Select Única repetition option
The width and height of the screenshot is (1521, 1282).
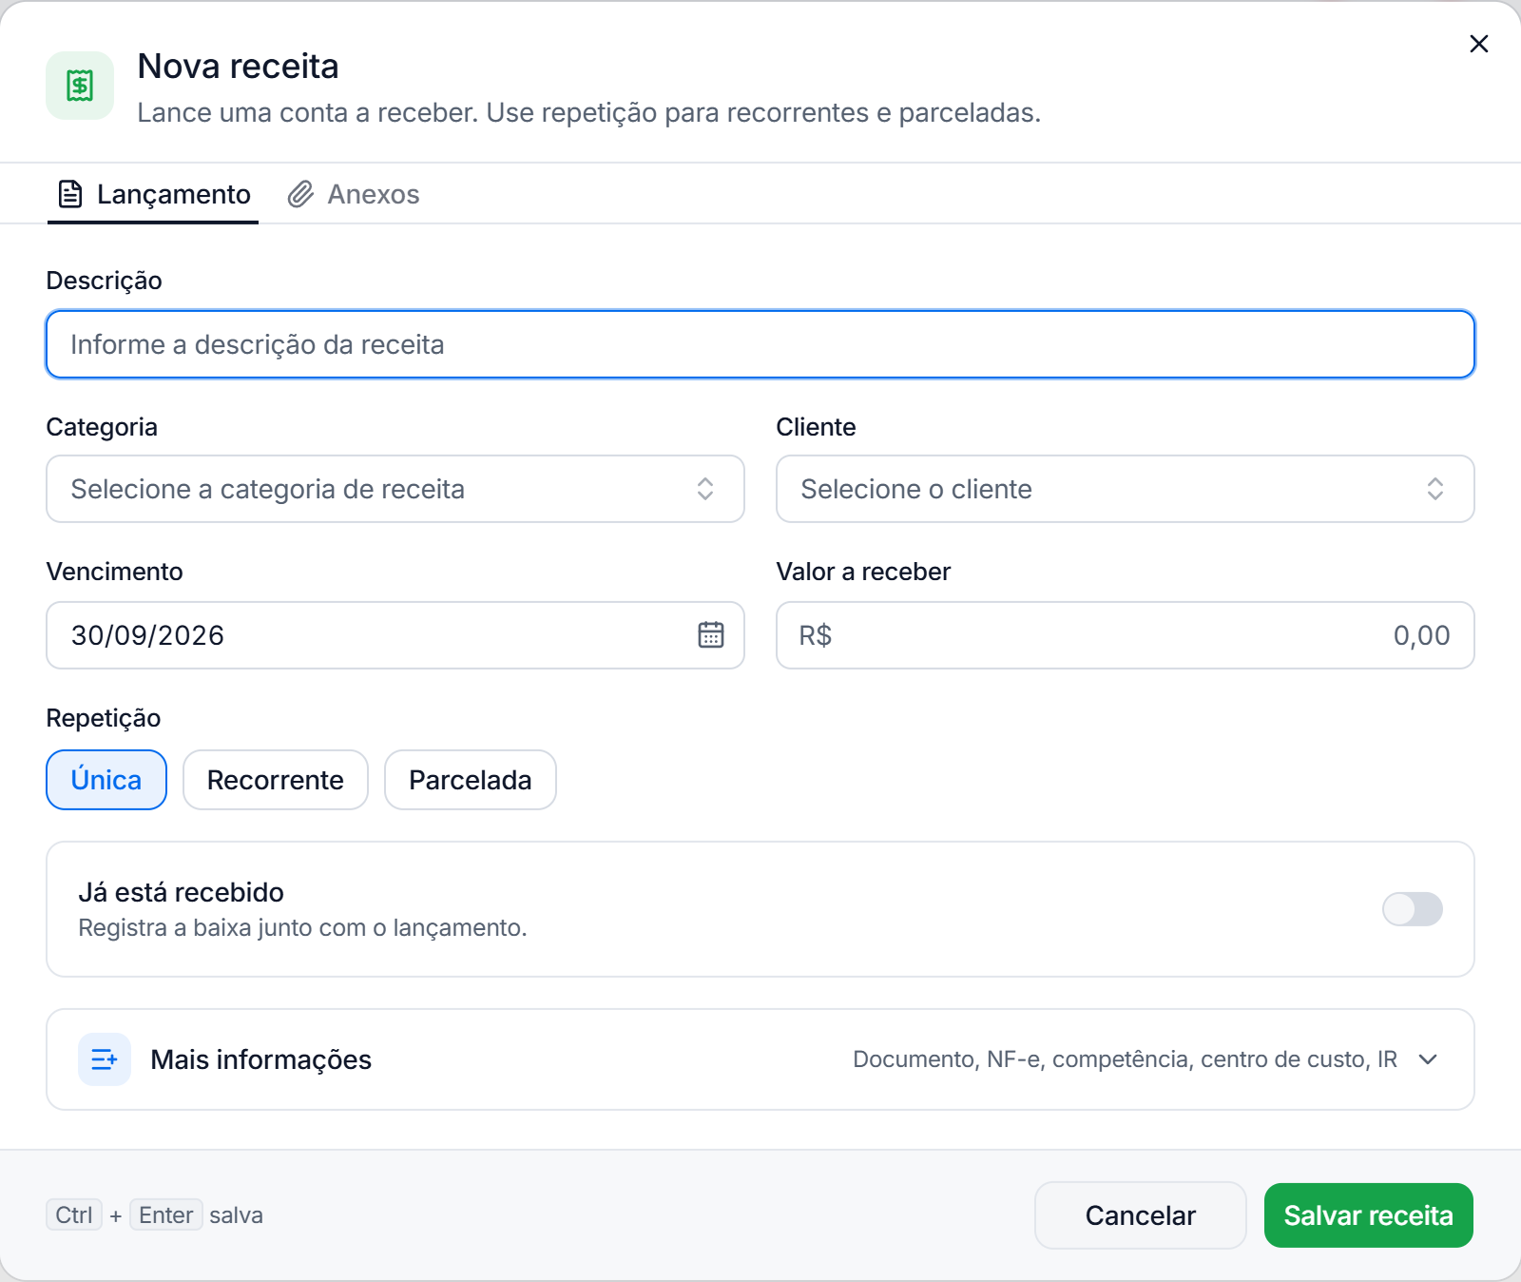tap(106, 780)
